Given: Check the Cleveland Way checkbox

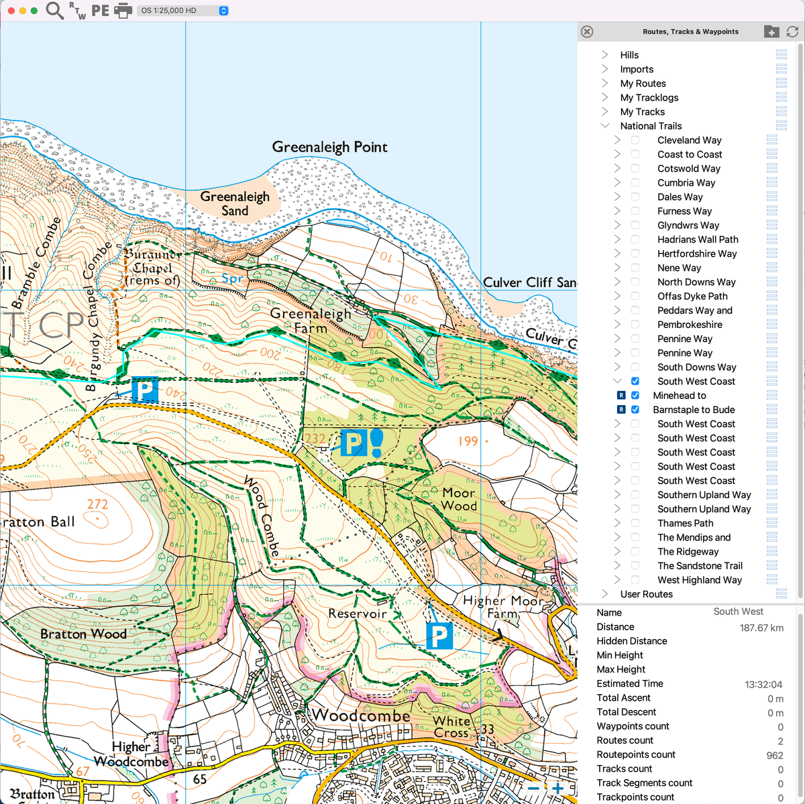Looking at the screenshot, I should click(x=635, y=140).
